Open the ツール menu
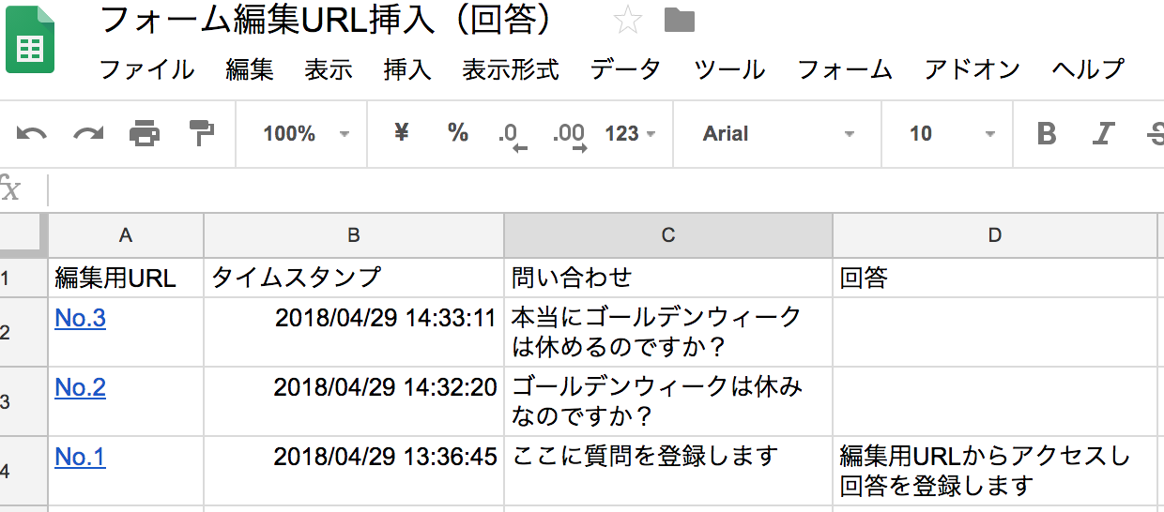The image size is (1164, 512). (729, 69)
